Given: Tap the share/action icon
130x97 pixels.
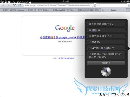Looking at the screenshot, I should (20, 5).
